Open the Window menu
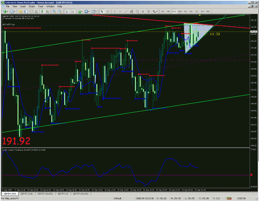This screenshot has width=259, height=201. tap(50, 7)
